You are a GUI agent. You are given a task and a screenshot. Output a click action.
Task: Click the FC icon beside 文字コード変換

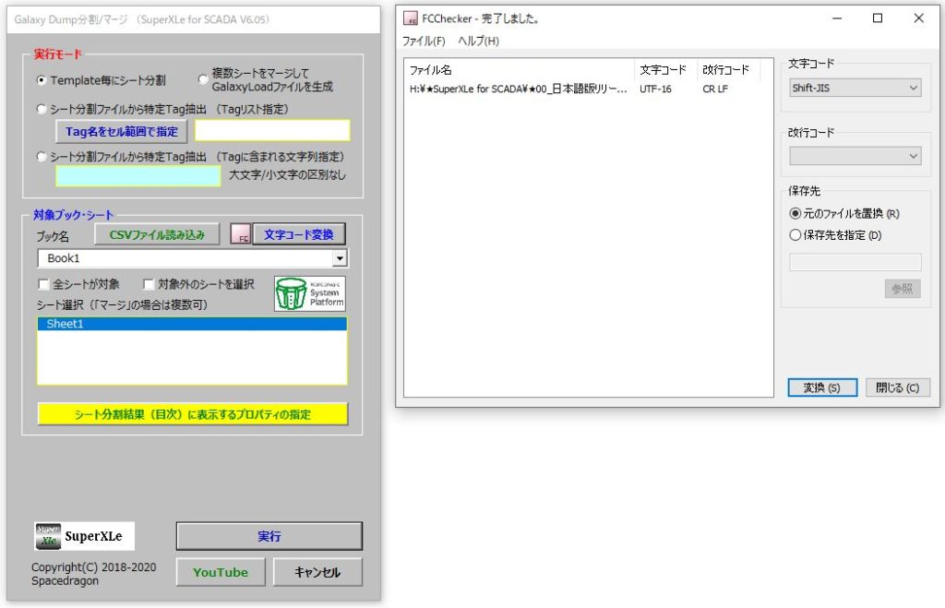241,234
